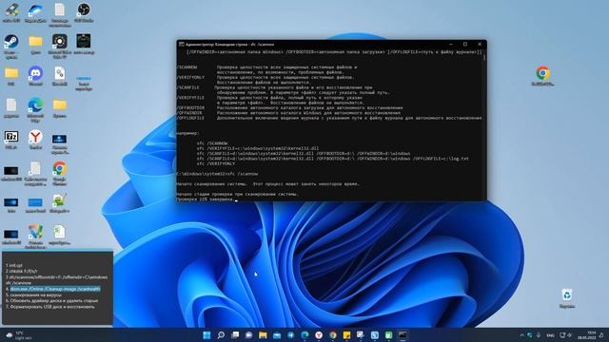Select the gear-document file icon next to Discord
Screen dimensions: 609x342
(59, 76)
